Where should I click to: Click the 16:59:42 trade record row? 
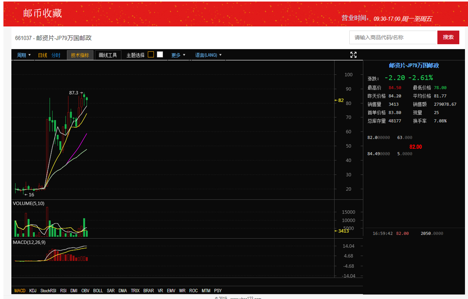click(x=408, y=233)
